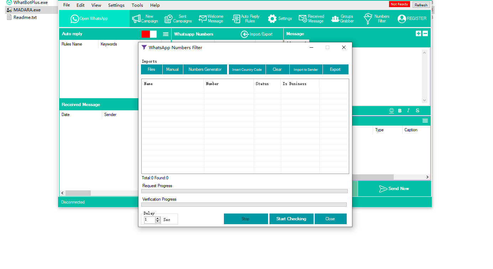The image size is (493, 269).
Task: Click the REGISTER user icon
Action: (402, 19)
